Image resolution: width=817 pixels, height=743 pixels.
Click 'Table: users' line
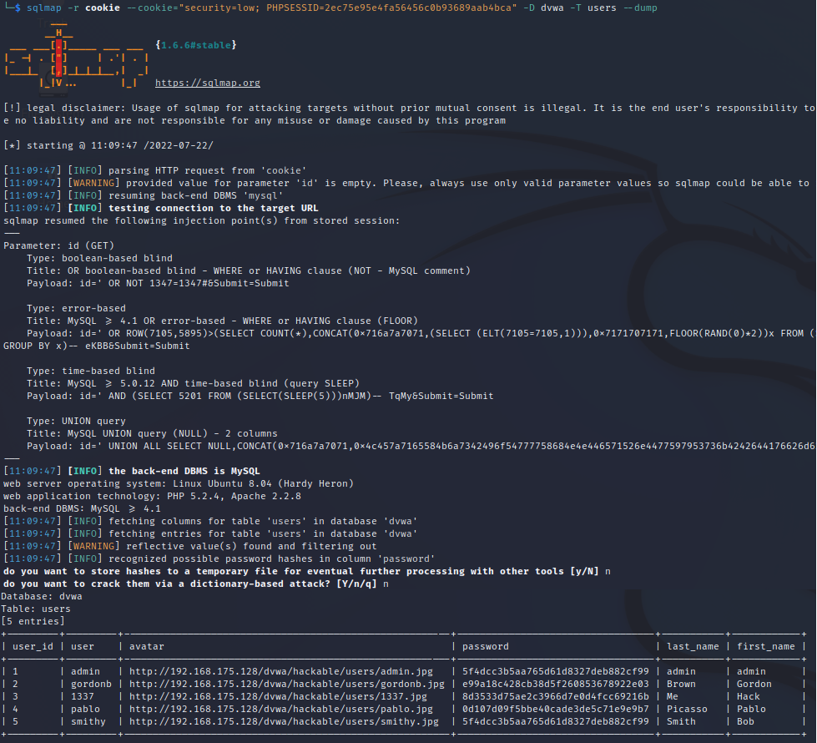pyautogui.click(x=35, y=609)
